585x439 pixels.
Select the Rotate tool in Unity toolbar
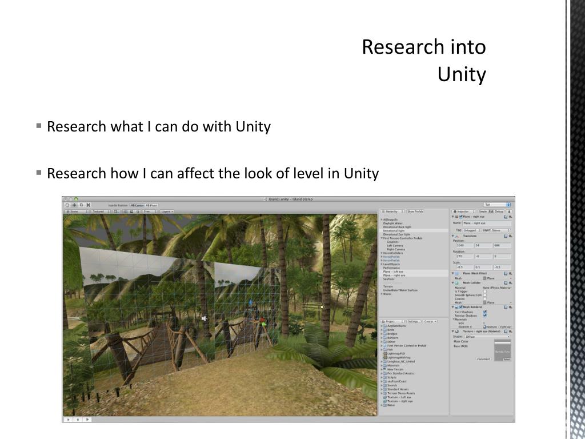[81, 205]
